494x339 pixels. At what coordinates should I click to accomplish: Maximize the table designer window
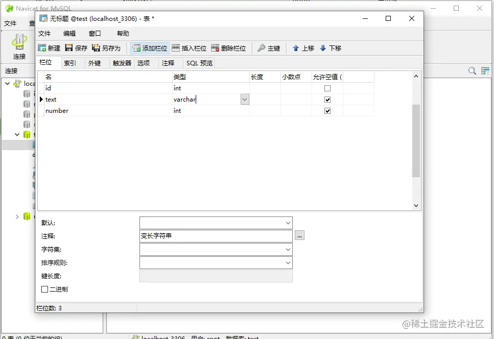[388, 18]
